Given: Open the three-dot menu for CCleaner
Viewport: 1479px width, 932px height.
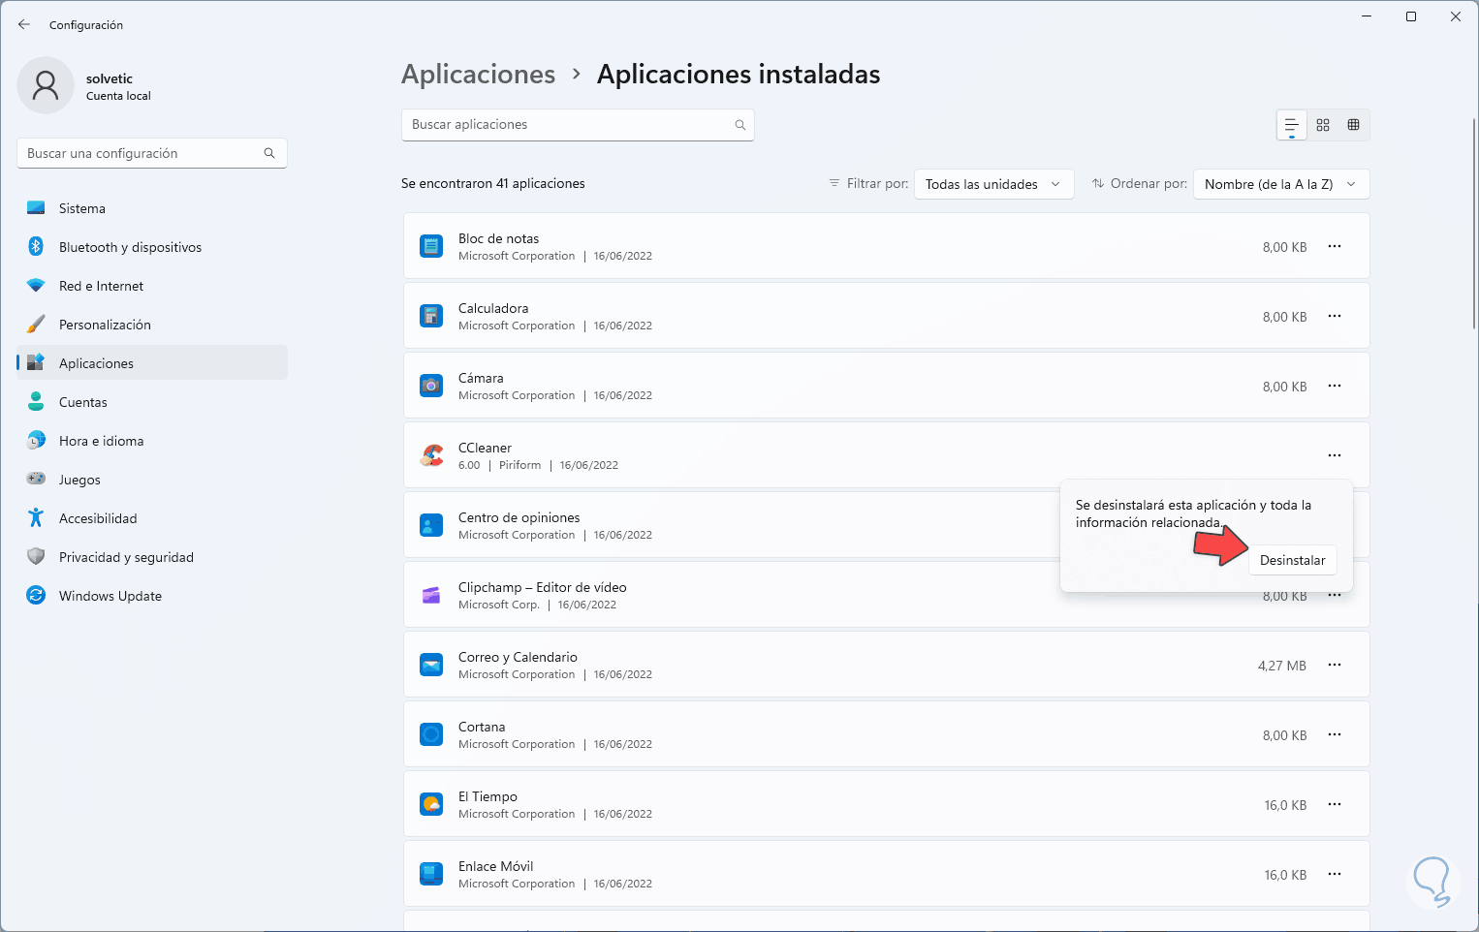Looking at the screenshot, I should pos(1335,455).
